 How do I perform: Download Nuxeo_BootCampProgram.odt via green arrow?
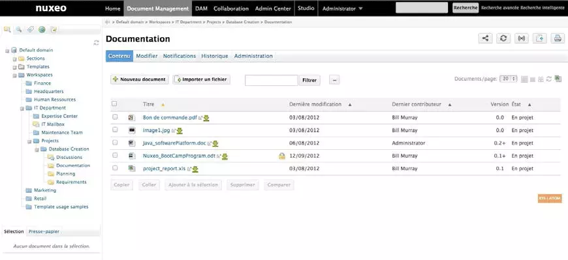coord(225,156)
